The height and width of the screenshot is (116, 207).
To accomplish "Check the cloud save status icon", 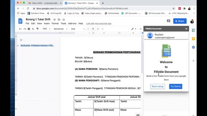I will pyautogui.click(x=64, y=20).
